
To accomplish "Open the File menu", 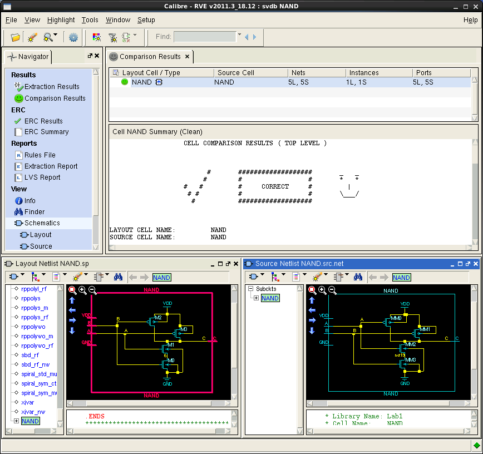I will click(11, 20).
